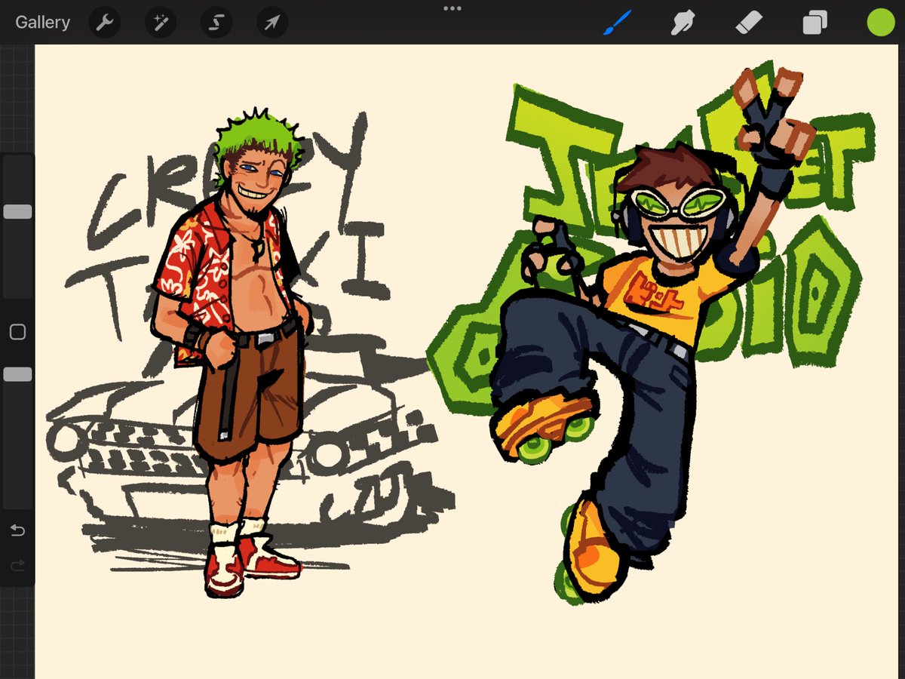Open the green active color swatch
The height and width of the screenshot is (679, 905).
pyautogui.click(x=880, y=23)
